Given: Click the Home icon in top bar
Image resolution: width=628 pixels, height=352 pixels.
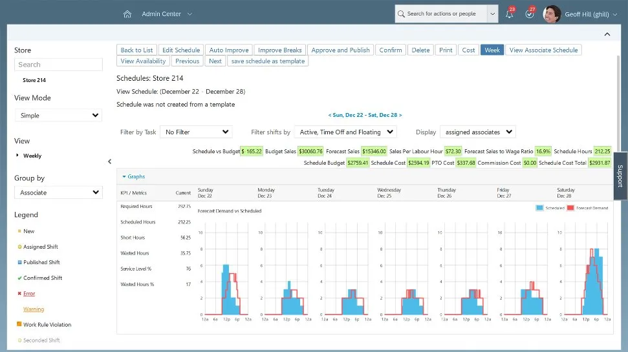Looking at the screenshot, I should (x=127, y=14).
